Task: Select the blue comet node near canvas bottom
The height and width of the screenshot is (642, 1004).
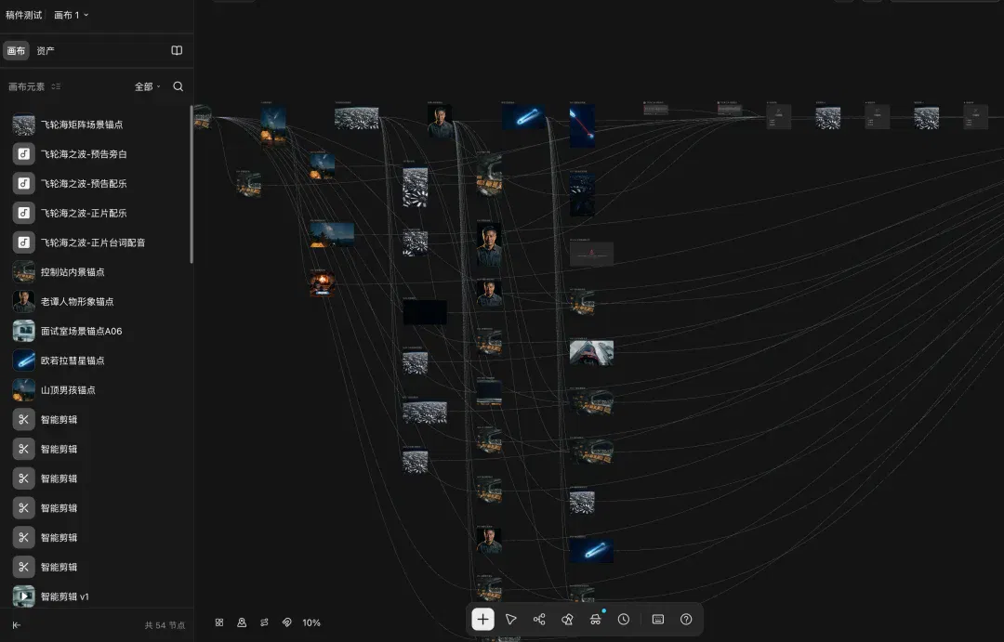Action: click(x=591, y=550)
